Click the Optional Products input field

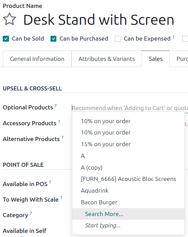[130, 108]
